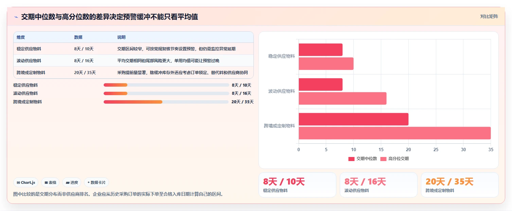This screenshot has height=211, width=512.
Task: Click the 20天 / 35天 data card
Action: pyautogui.click(x=460, y=185)
